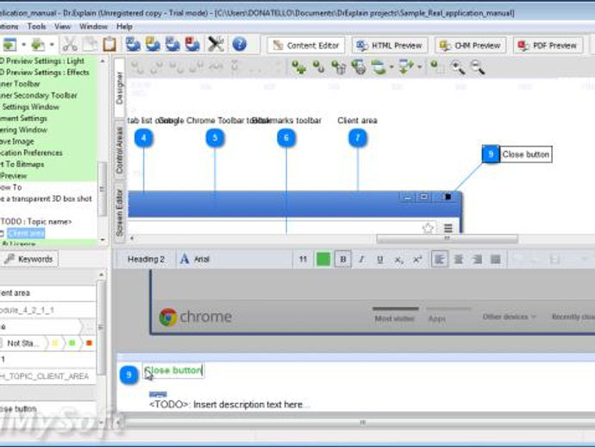Open settings via wrench-screwdriver icon
This screenshot has height=447, width=595.
[x=216, y=45]
